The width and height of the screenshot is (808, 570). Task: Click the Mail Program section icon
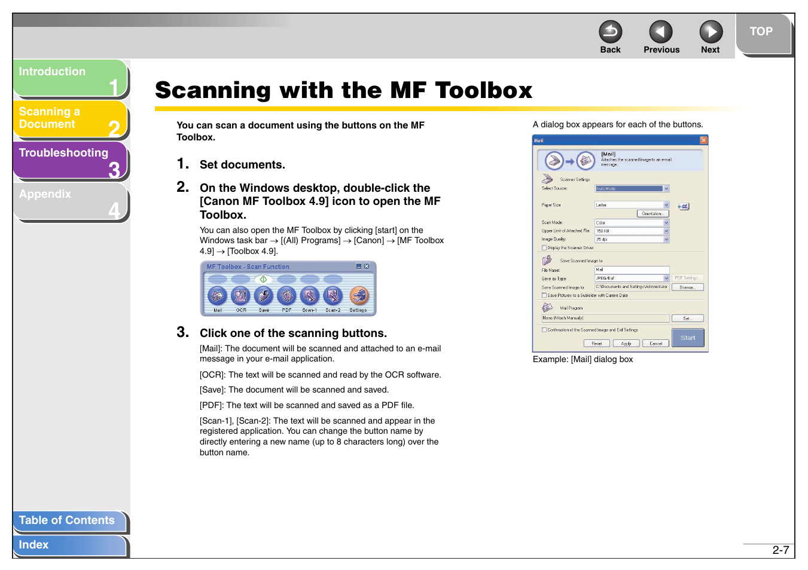pyautogui.click(x=547, y=308)
